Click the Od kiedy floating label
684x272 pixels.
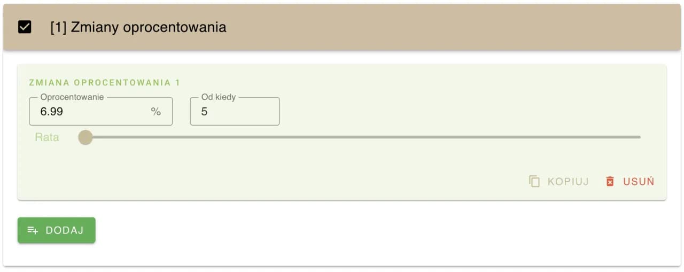(218, 97)
